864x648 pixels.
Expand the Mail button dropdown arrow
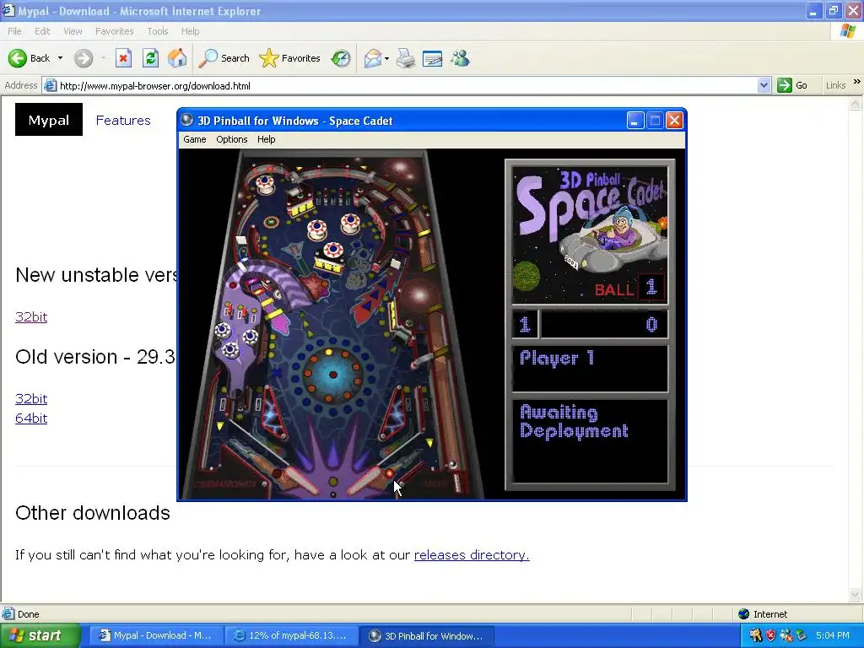click(x=386, y=58)
